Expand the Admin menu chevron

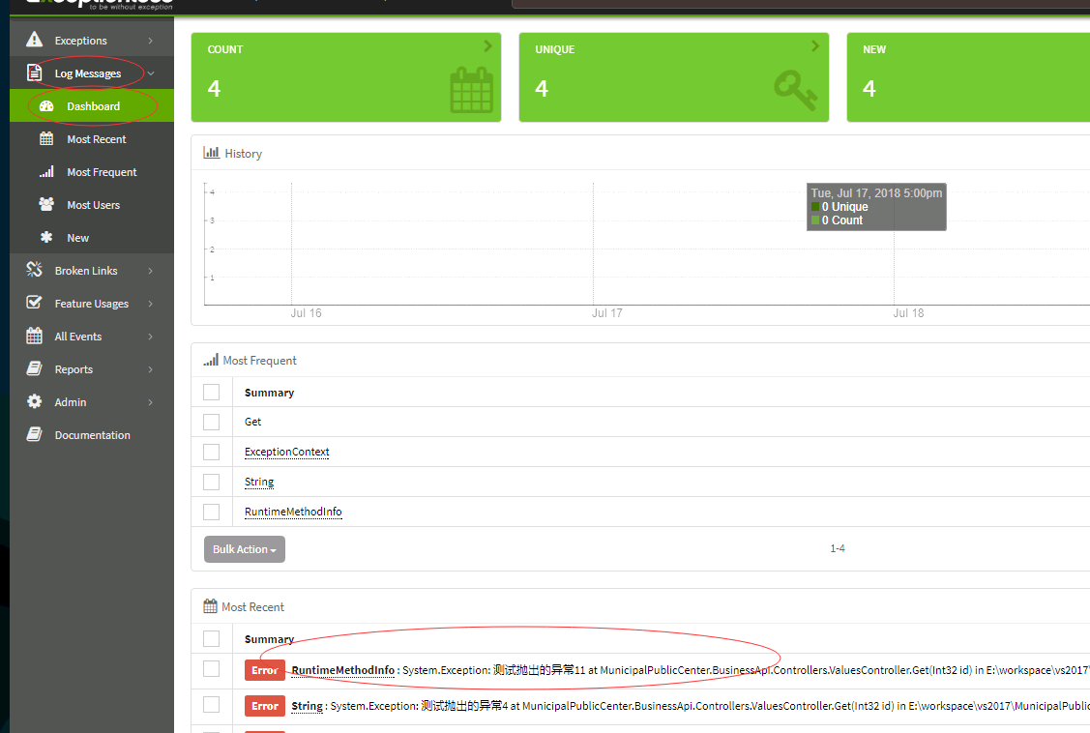pos(150,401)
